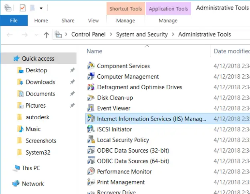Click the 'Performance Monitor' file name
The height and width of the screenshot is (194, 250).
(x=124, y=172)
